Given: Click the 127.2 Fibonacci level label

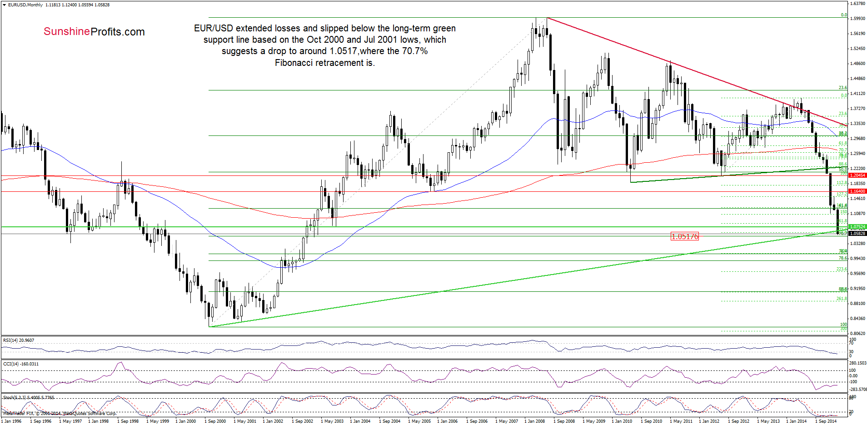Looking at the screenshot, I should point(842,194).
